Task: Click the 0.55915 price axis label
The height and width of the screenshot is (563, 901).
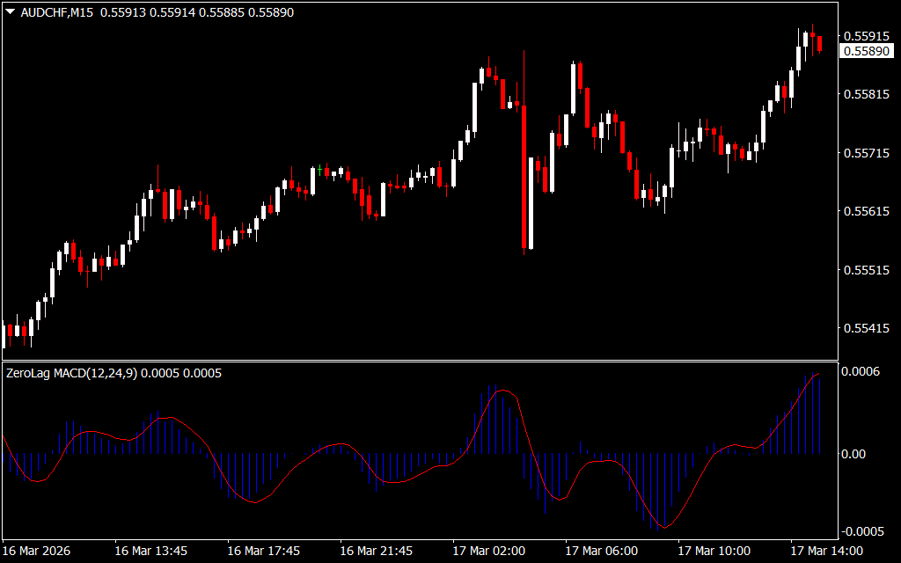Action: pos(865,36)
